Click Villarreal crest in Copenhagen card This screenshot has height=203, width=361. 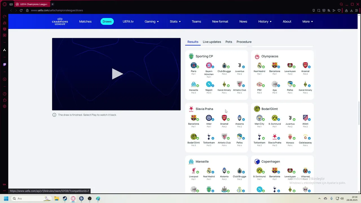[305, 171]
